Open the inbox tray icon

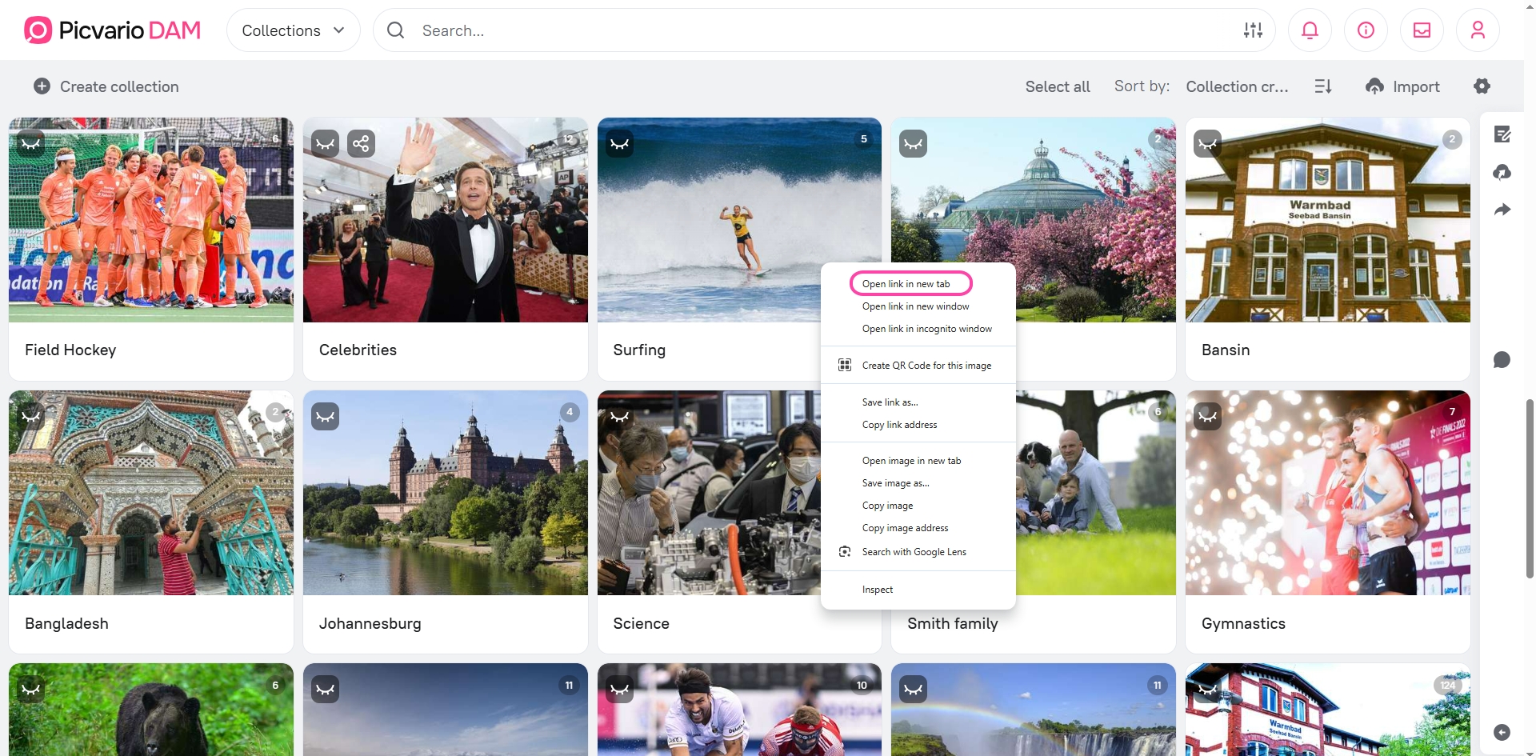1422,30
